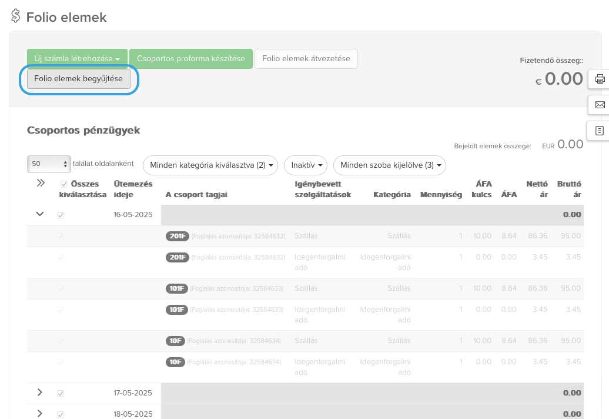The width and height of the screenshot is (609, 419).
Task: Click the 101F room badge for Szállás
Action: [176, 288]
